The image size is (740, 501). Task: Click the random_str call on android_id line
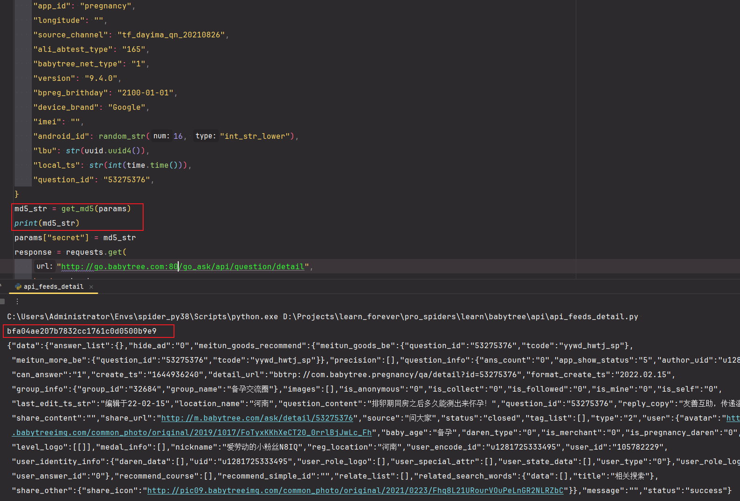click(x=196, y=136)
